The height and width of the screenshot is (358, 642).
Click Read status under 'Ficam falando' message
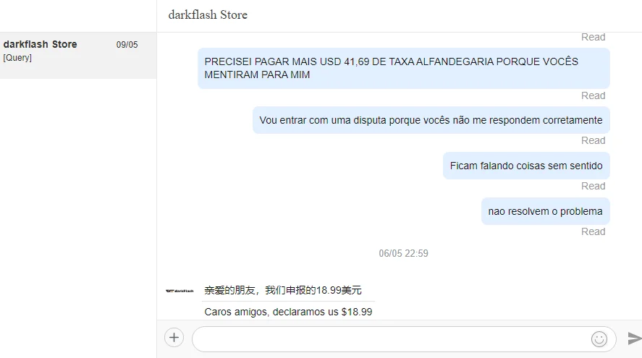click(594, 186)
